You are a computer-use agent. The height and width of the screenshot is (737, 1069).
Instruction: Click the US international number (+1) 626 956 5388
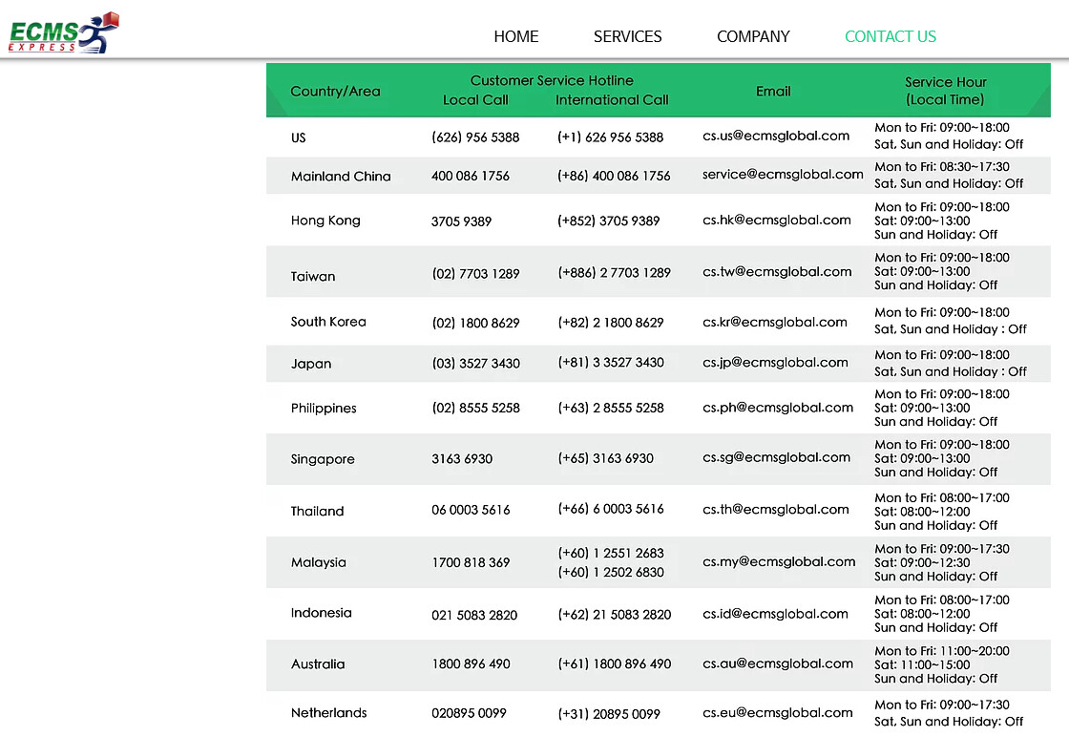(610, 137)
